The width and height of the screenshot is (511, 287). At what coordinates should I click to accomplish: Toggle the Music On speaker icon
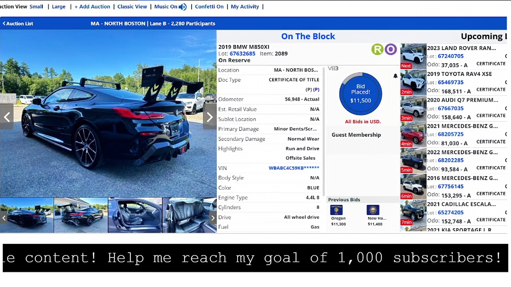tap(182, 7)
